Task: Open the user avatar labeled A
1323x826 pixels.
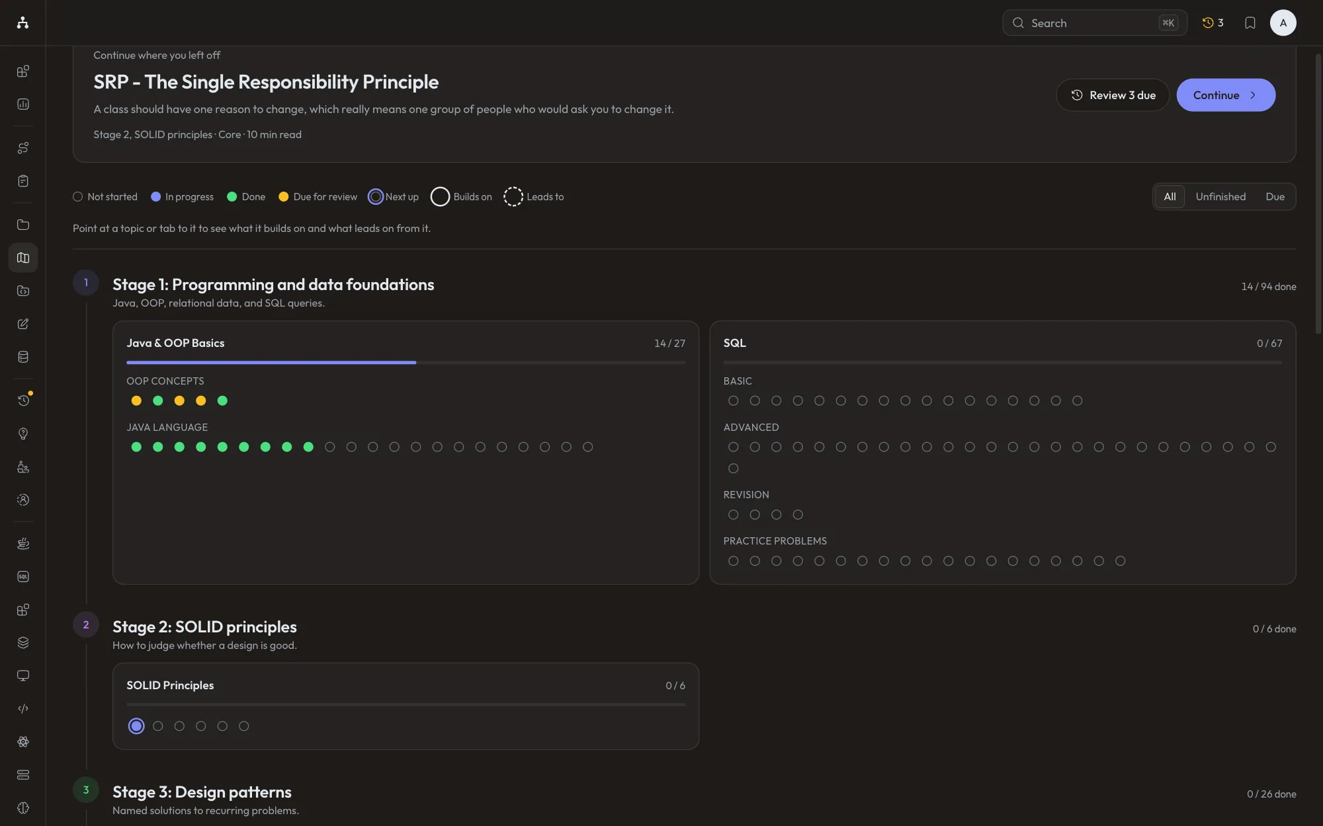Action: [x=1283, y=23]
